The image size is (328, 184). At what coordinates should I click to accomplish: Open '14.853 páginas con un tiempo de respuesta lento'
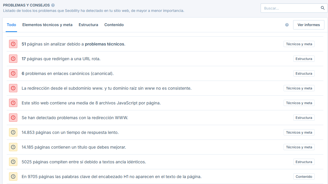tap(70, 132)
